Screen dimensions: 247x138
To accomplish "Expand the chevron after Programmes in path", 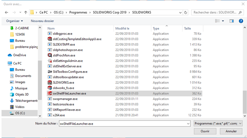I will [x=90, y=12].
